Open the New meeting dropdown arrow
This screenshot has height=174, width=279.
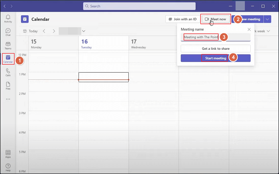(x=267, y=19)
